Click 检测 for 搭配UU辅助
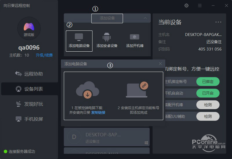The height and width of the screenshot is (159, 232). [208, 116]
